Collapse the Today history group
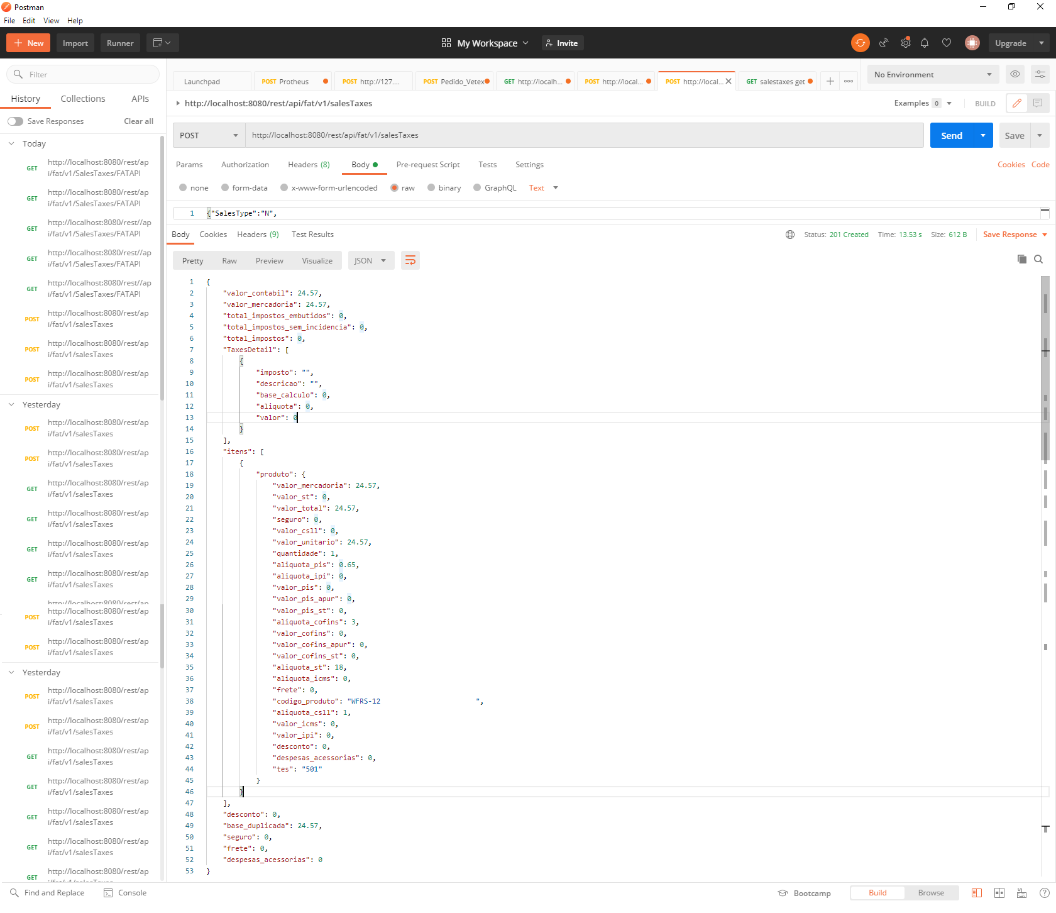 11,143
